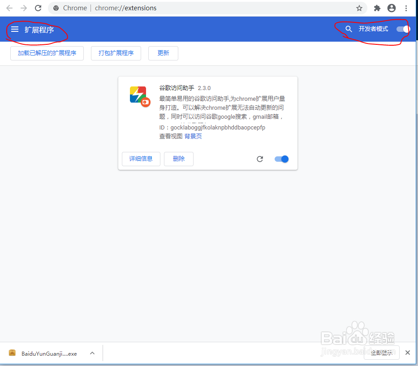Click 加载已解压的扩展程序 button
The image size is (418, 366).
pos(47,53)
